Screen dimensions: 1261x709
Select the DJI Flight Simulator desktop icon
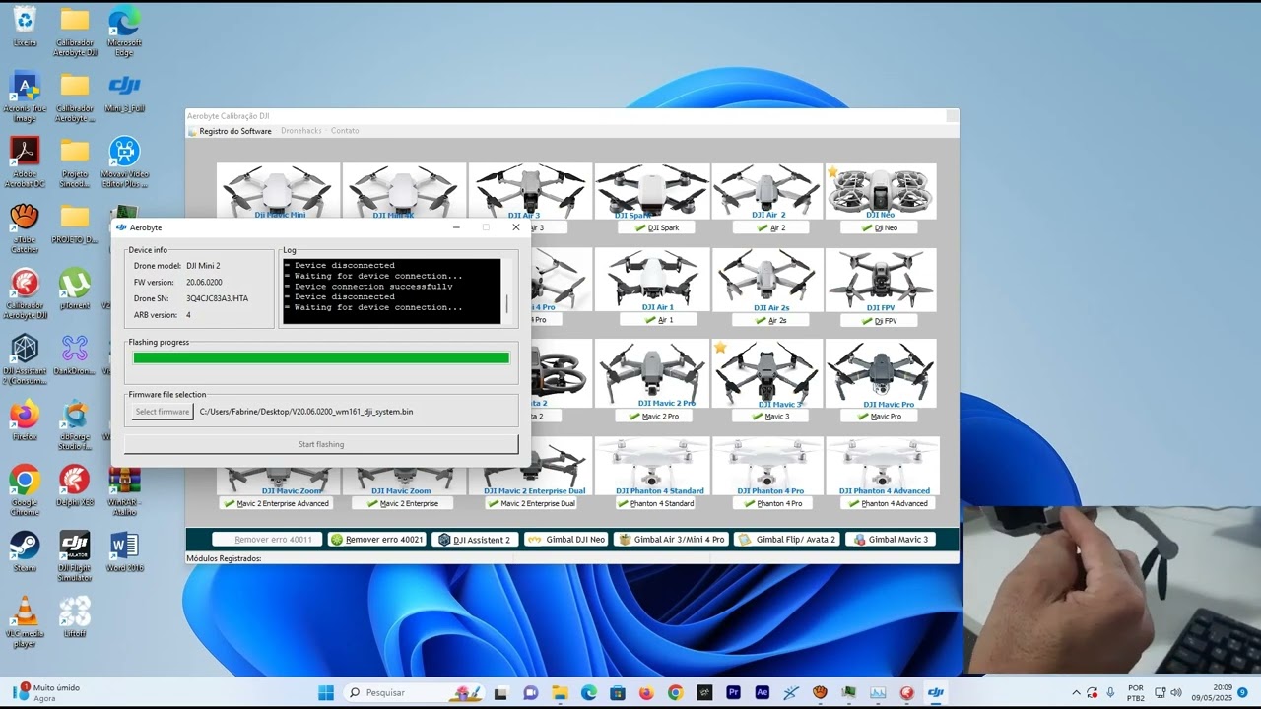tap(75, 556)
